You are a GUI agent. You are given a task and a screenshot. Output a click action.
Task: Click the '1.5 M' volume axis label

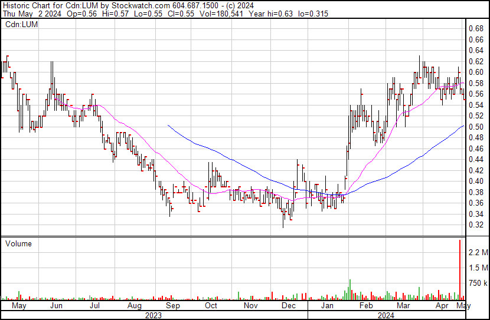478,268
